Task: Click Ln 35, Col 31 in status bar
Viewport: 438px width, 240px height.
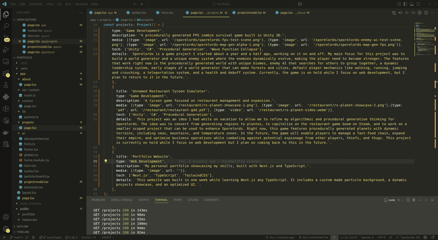Action: click(349, 237)
